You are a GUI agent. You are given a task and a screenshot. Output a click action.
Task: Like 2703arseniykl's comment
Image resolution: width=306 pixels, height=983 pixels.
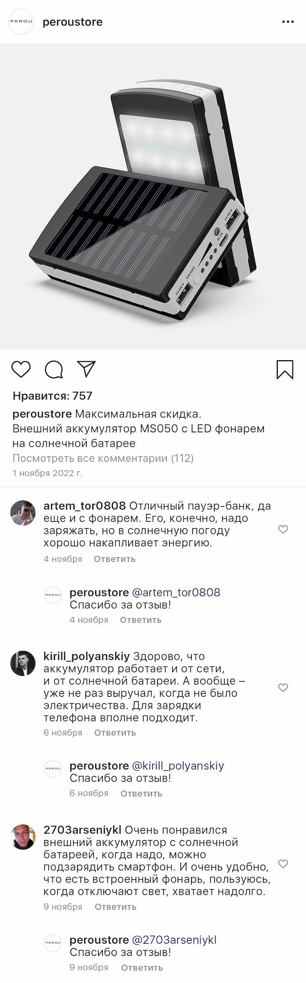pos(283,864)
